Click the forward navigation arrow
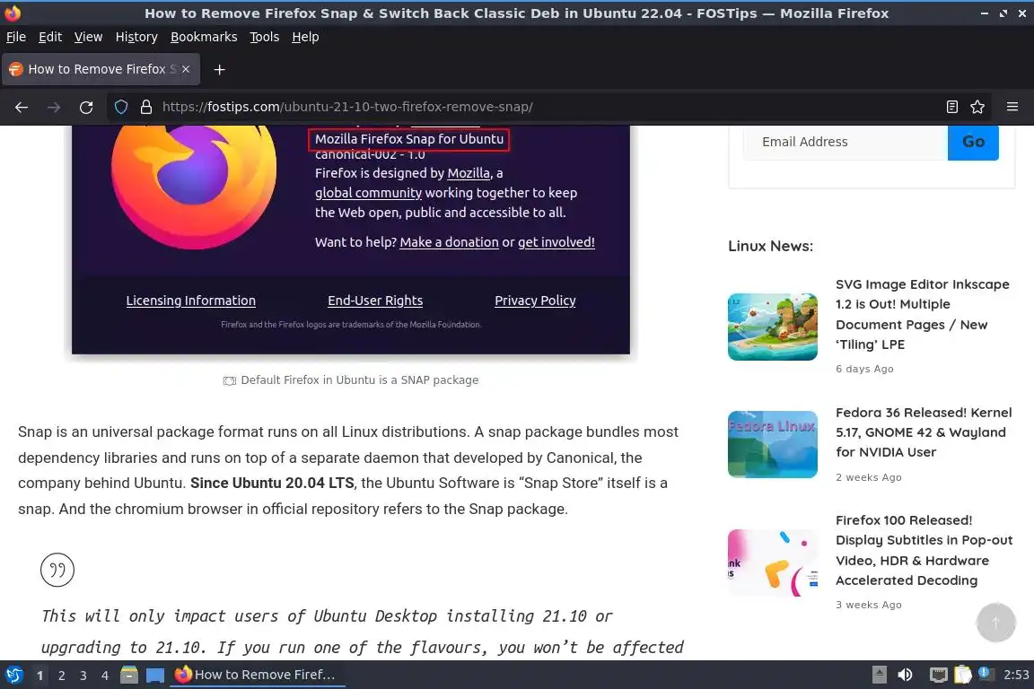1034x689 pixels. pos(54,107)
